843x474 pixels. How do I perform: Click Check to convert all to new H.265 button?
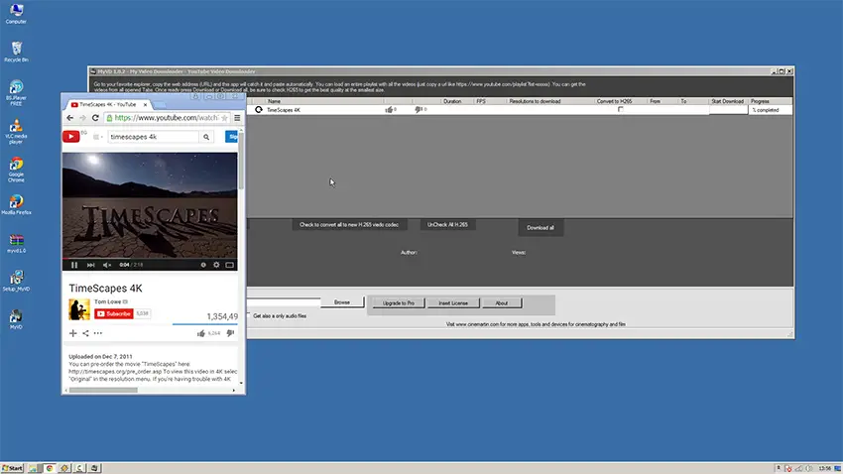[x=349, y=225]
